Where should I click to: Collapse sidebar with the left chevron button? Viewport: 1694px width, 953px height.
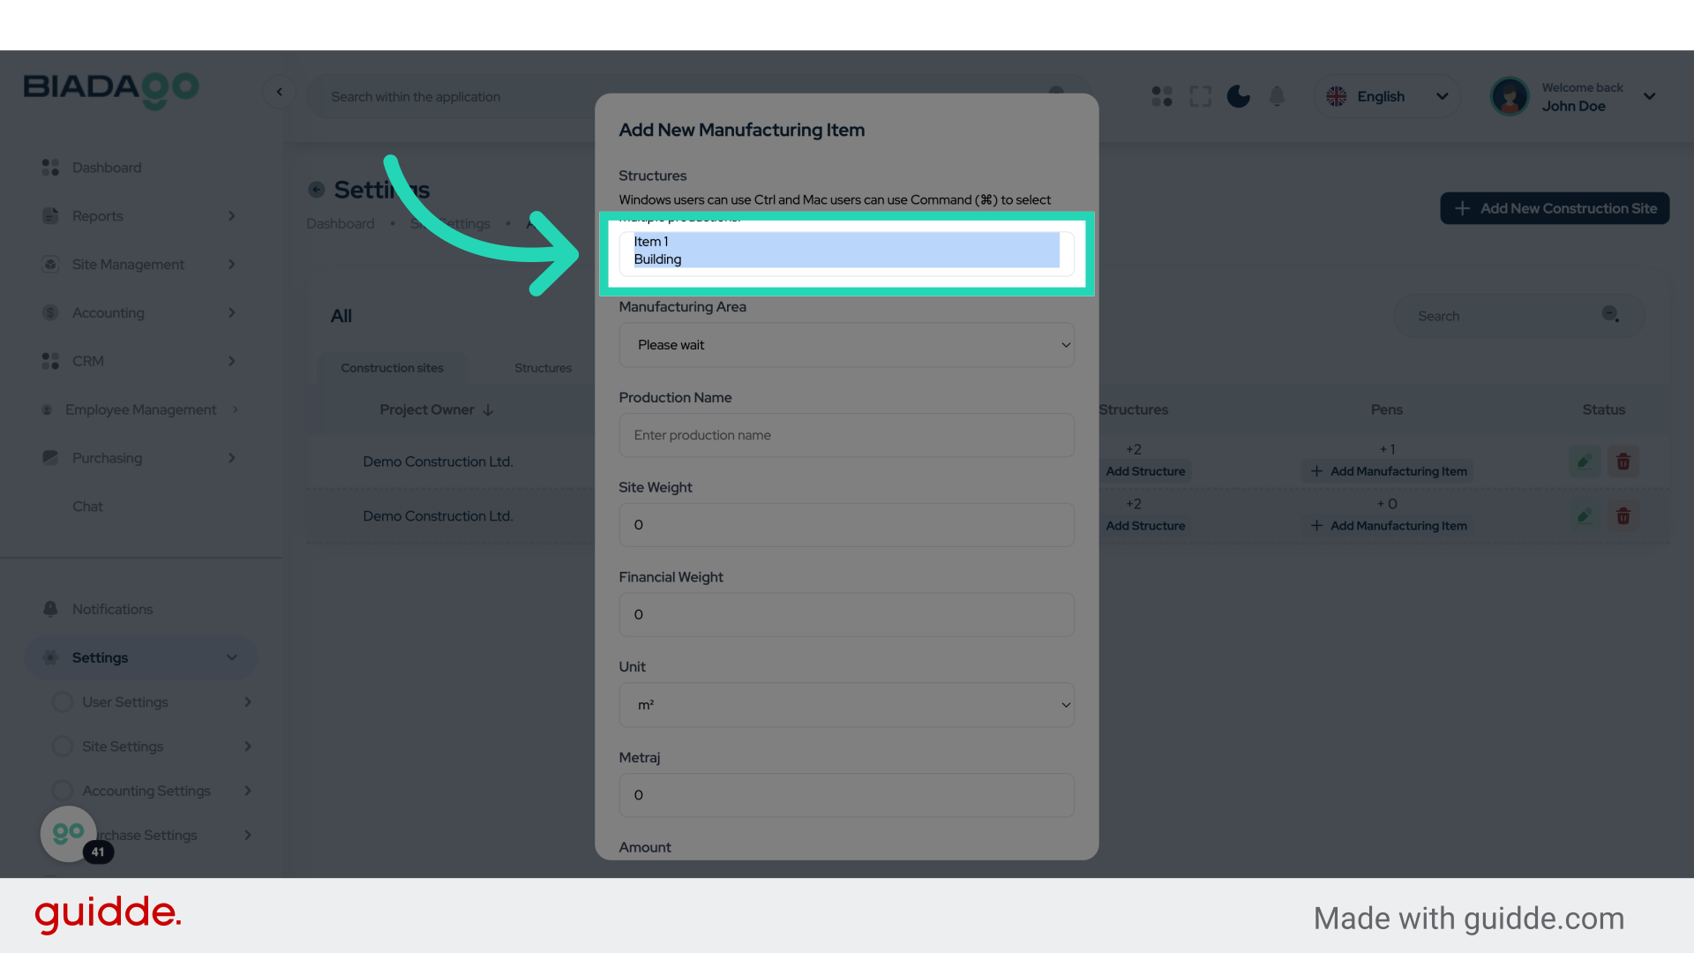click(x=280, y=92)
